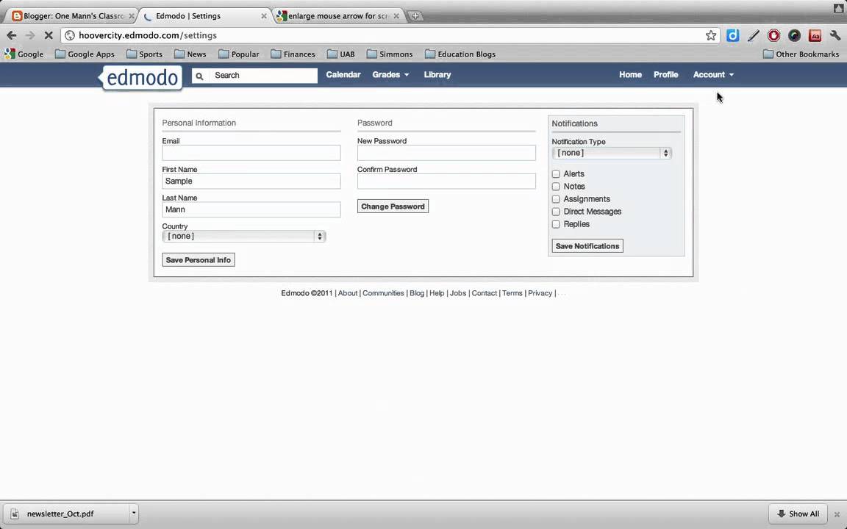Open the Google bookmark

(x=24, y=54)
